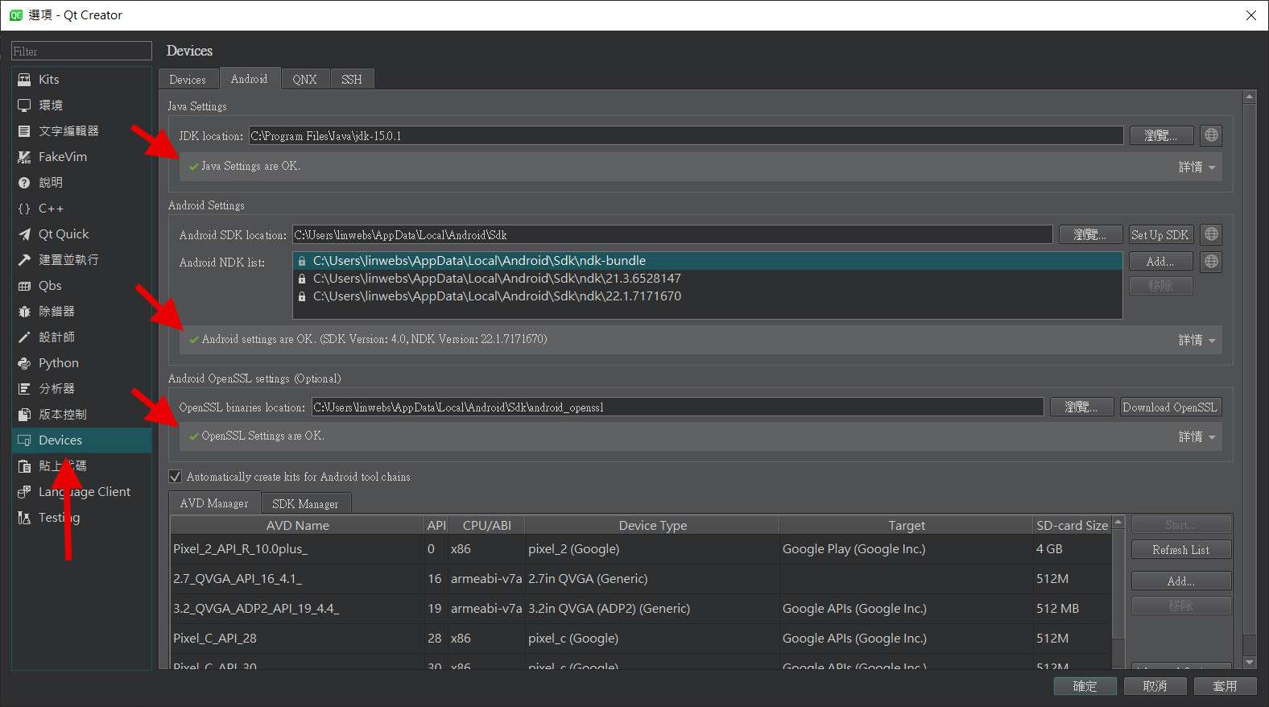The height and width of the screenshot is (707, 1269).
Task: Switch to the SDK Manager tab
Action: [x=305, y=504]
